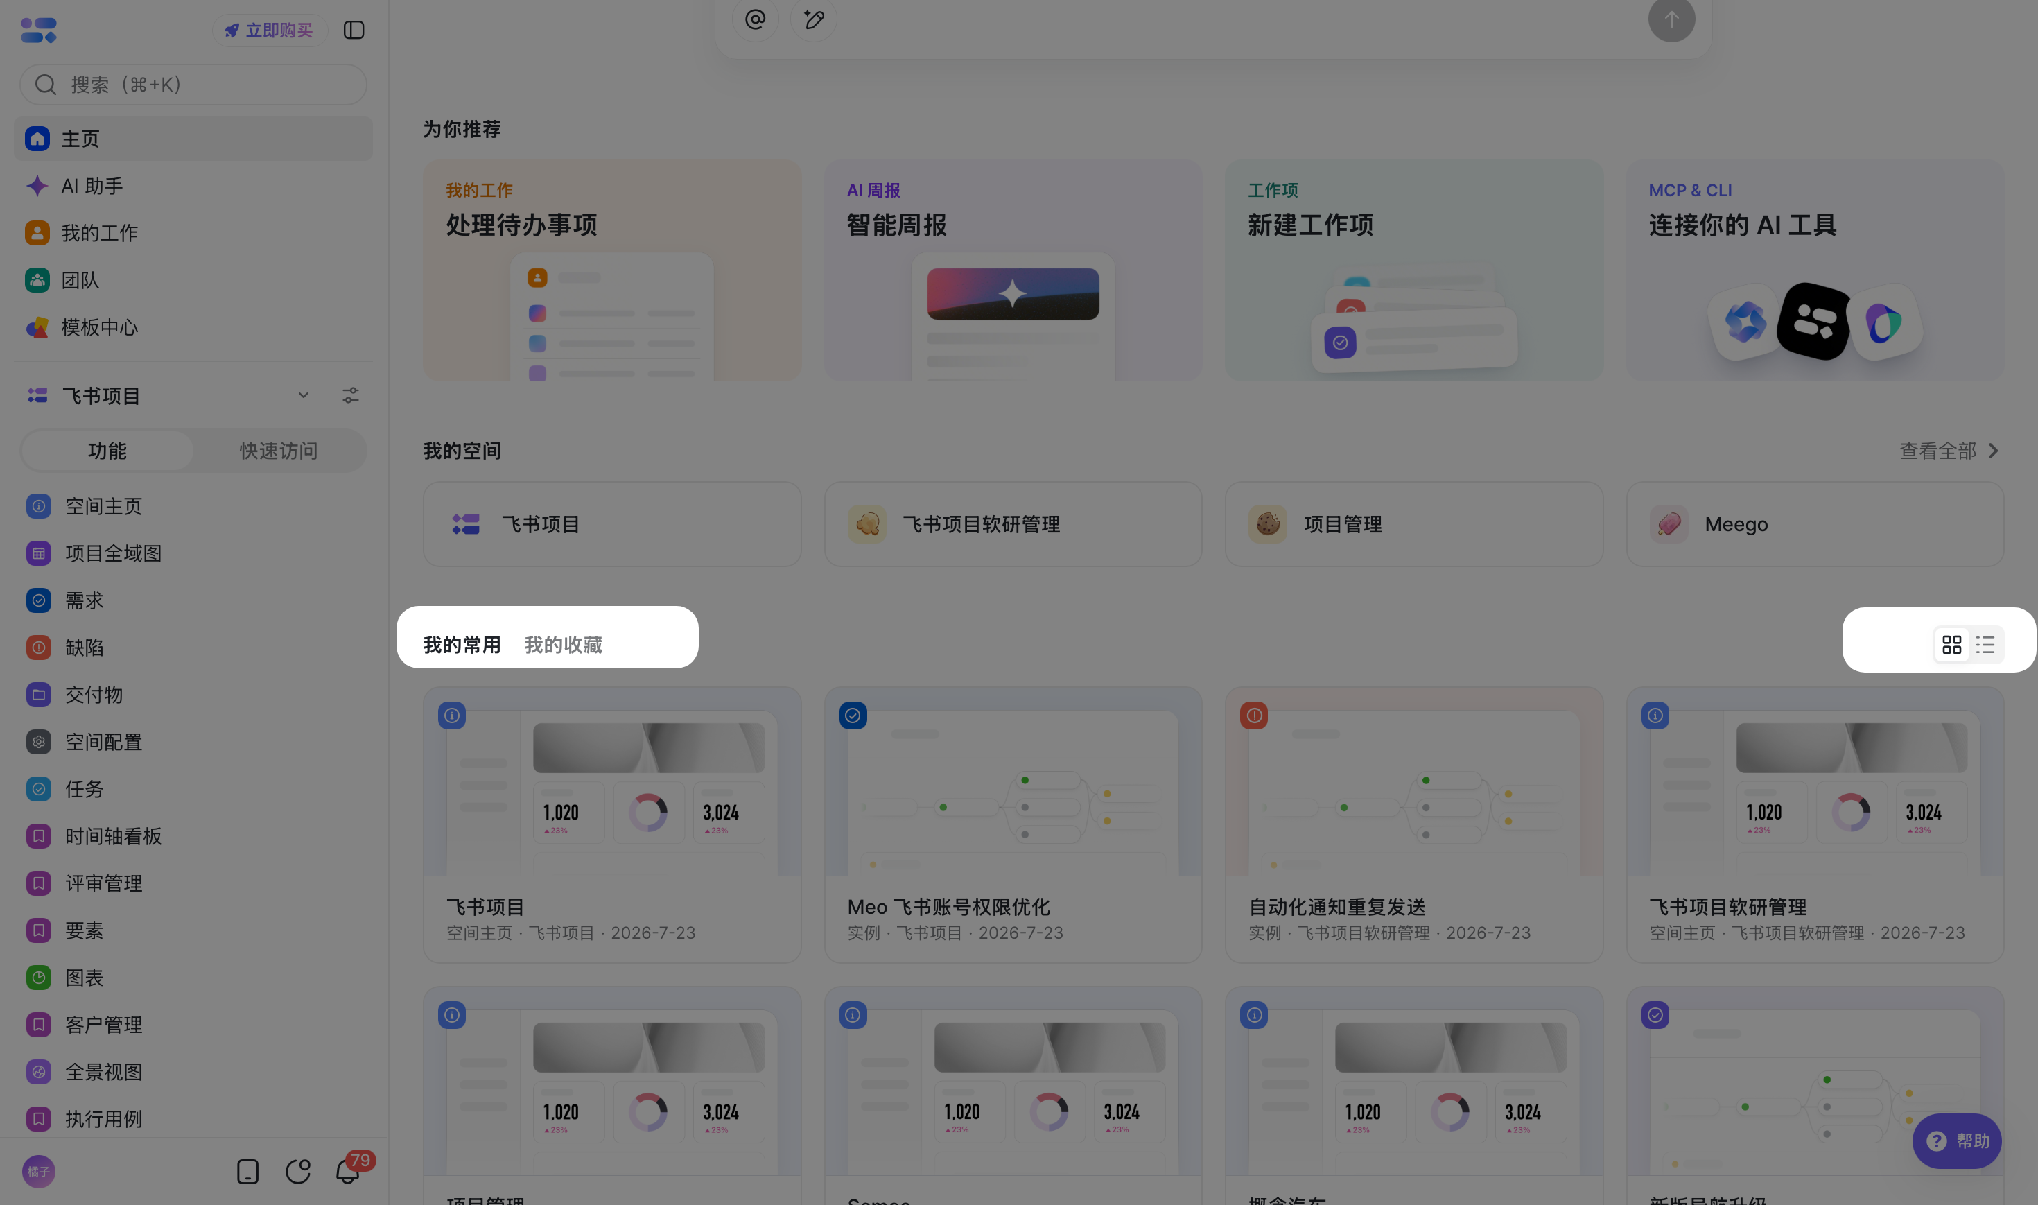This screenshot has height=1205, width=2038.
Task: Open AI 助手 in sidebar
Action: pyautogui.click(x=193, y=186)
